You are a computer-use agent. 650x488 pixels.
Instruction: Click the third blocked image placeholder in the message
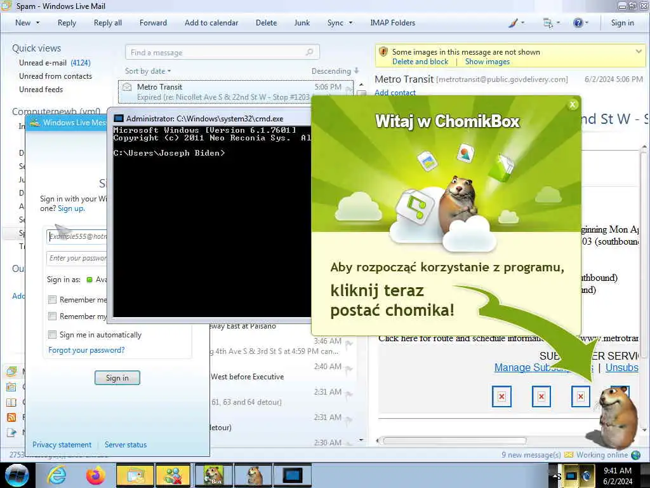tap(580, 396)
